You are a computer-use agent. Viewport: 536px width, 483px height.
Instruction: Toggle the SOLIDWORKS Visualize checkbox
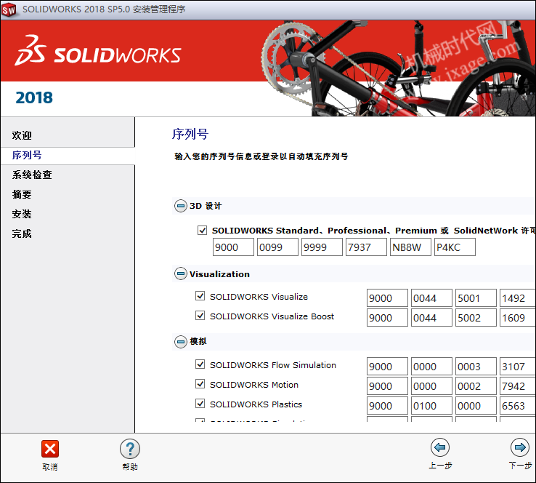[200, 296]
